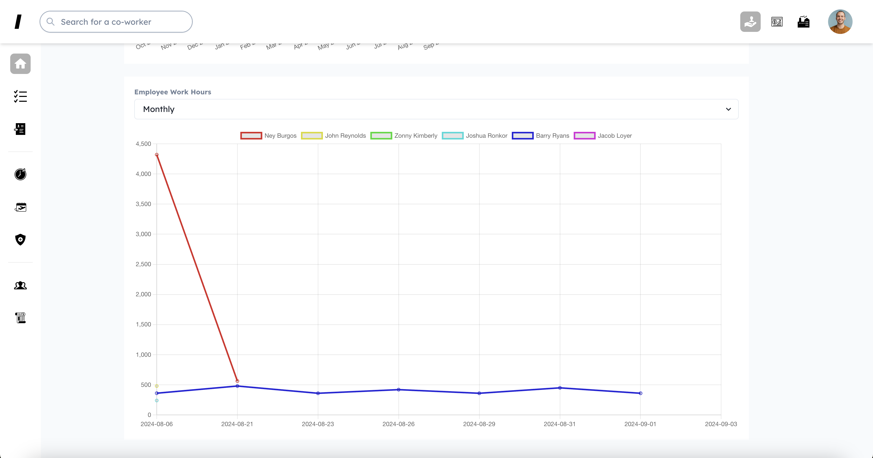
Task: Click the hand-holding-person icon in header
Action: (x=750, y=22)
